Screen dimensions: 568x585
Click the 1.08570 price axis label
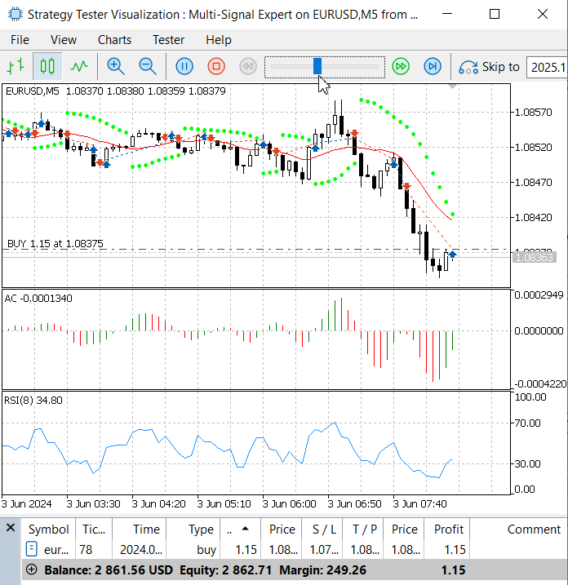coord(533,113)
